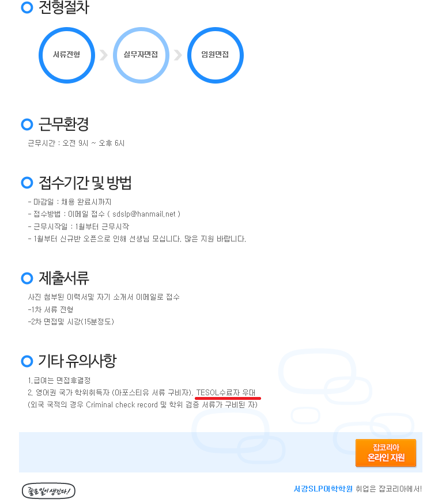Click the 서류전형 circle step
442x503 pixels.
click(x=67, y=55)
